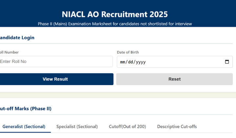236x138 pixels.
Task: Click the Enter Roll No input field
Action: tap(56, 61)
